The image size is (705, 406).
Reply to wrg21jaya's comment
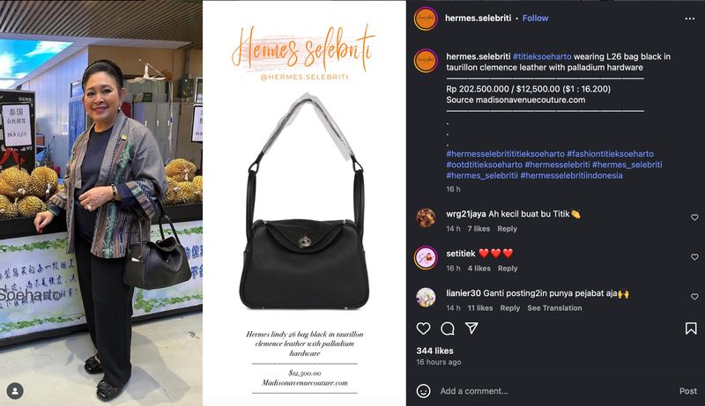click(x=507, y=229)
